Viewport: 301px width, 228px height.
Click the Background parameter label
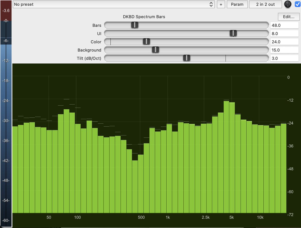tap(89, 50)
